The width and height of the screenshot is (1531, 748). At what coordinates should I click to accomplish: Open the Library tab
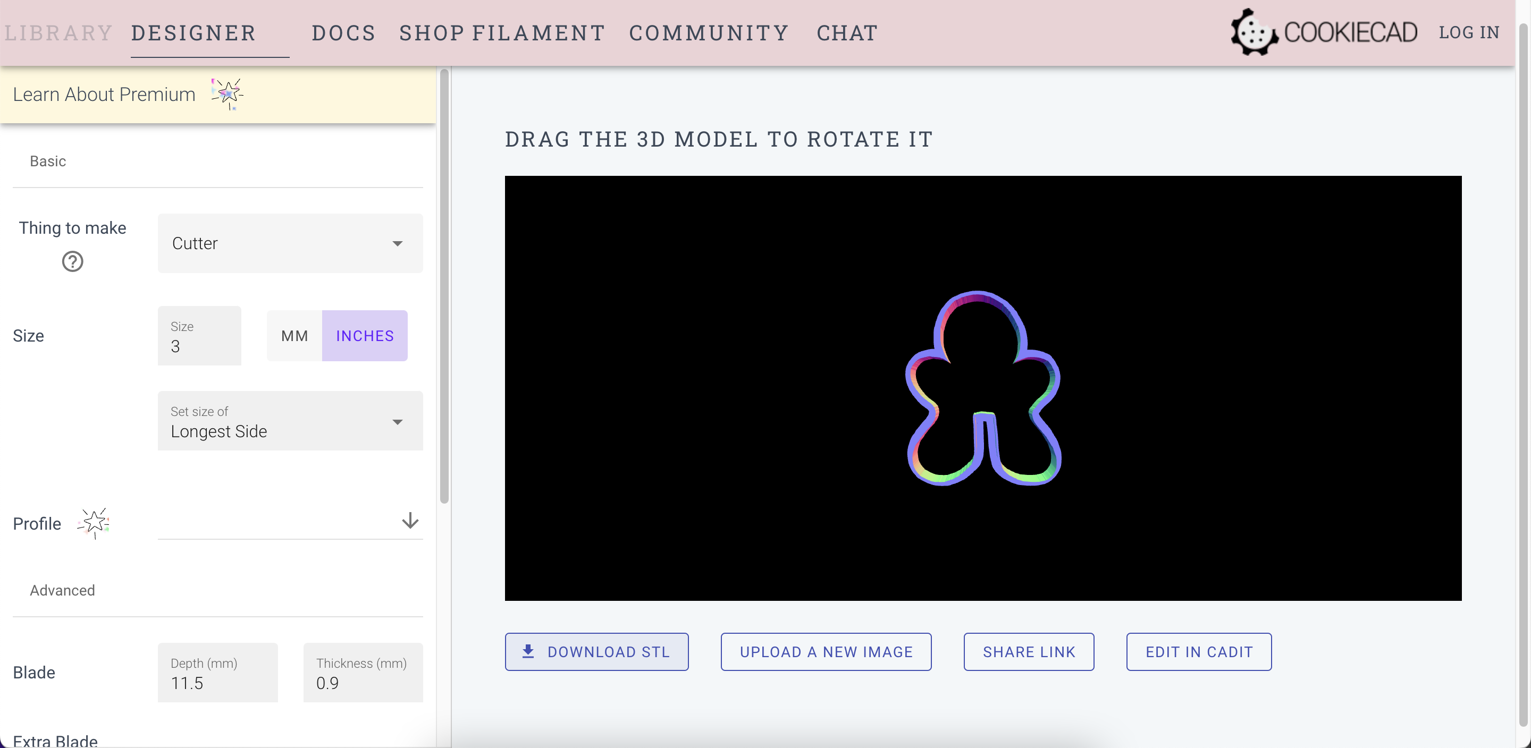[x=58, y=33]
